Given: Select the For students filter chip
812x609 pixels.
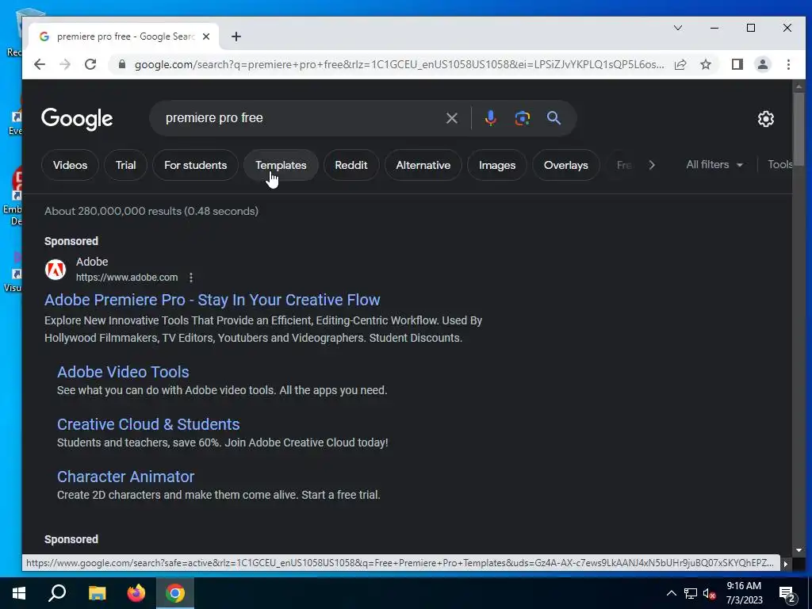Looking at the screenshot, I should click(195, 165).
